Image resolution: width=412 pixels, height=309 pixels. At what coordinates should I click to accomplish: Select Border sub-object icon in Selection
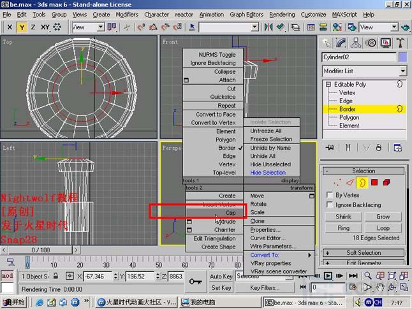[362, 182]
